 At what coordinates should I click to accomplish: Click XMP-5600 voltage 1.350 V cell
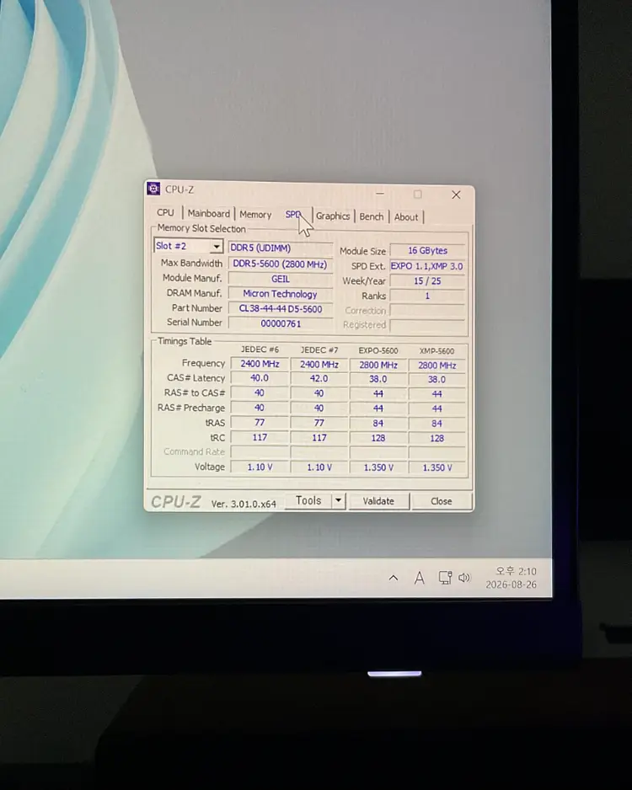437,467
